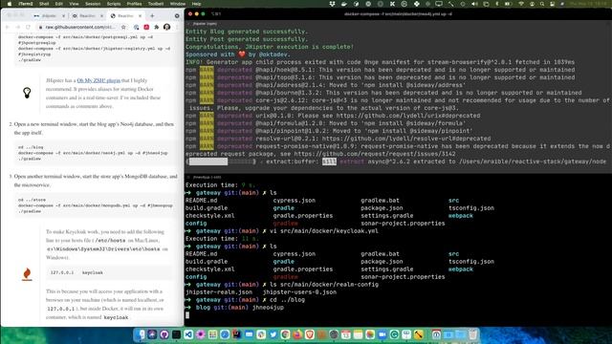The image size is (612, 344).
Task: Open Brave browser from the Dock
Action: click(x=310, y=334)
